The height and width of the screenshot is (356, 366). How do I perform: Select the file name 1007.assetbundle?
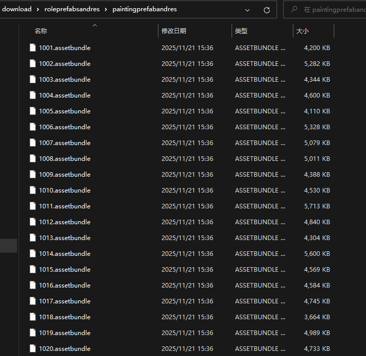coord(64,143)
